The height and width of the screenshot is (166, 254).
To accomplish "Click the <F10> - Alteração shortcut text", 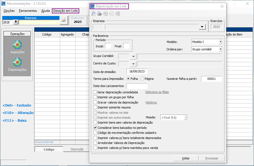I will pos(18,113).
